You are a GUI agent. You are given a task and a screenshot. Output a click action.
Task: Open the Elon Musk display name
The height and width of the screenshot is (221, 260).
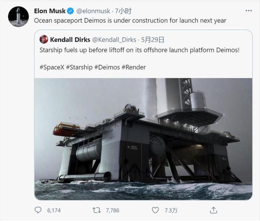pos(50,11)
